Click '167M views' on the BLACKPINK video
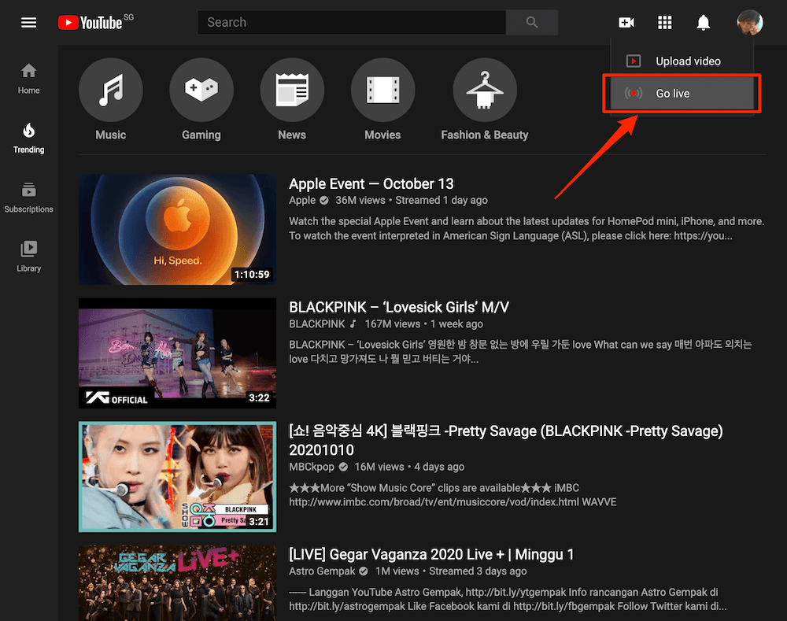The image size is (787, 621). 393,323
